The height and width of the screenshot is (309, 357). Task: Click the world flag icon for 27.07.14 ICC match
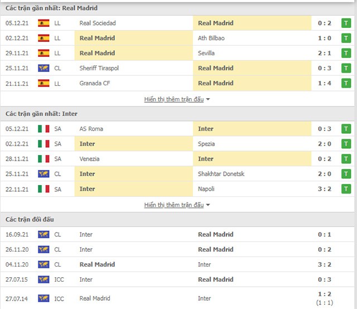tap(44, 298)
